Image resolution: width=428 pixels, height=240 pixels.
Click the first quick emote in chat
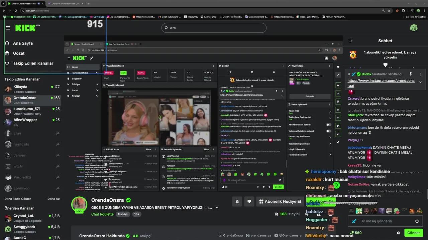tap(351, 211)
